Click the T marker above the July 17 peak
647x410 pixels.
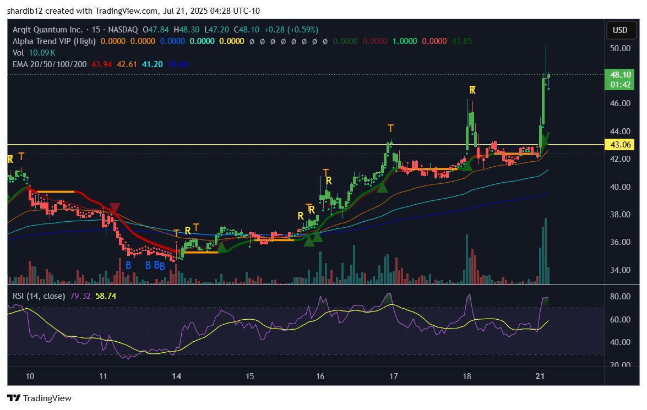coord(390,128)
